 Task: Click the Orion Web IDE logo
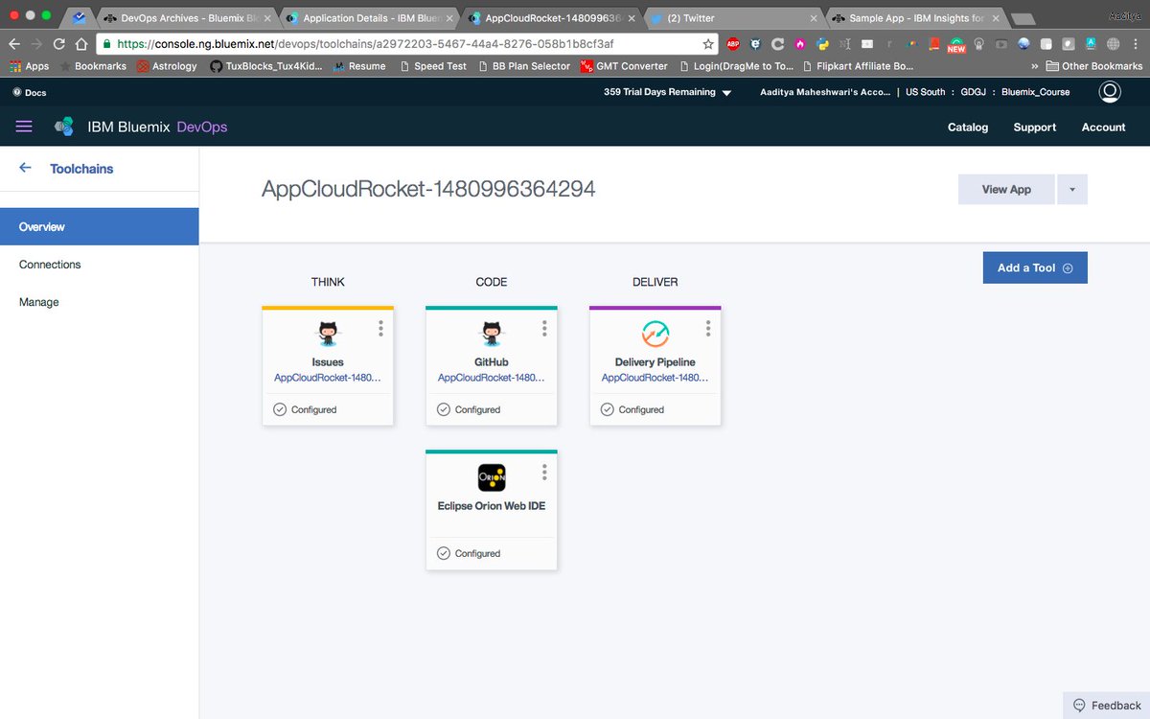tap(492, 477)
